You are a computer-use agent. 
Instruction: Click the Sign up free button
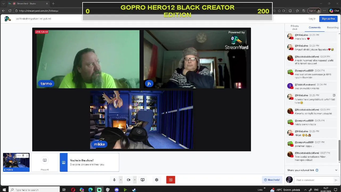pos(328,19)
